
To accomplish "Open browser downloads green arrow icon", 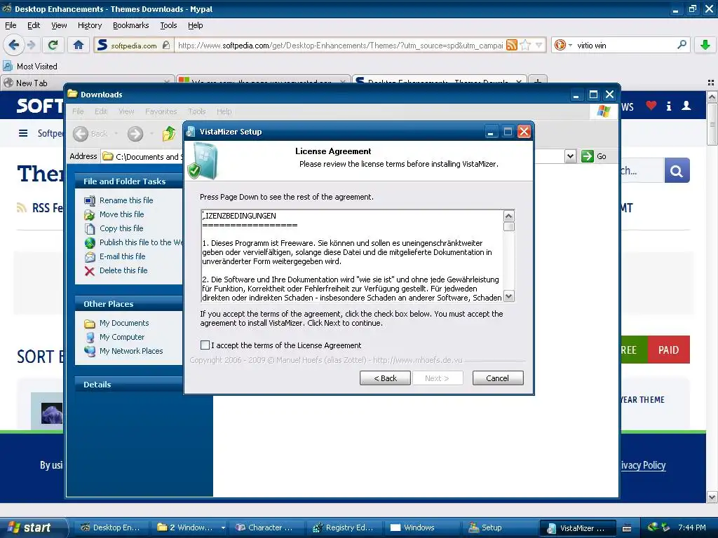I will [705, 45].
